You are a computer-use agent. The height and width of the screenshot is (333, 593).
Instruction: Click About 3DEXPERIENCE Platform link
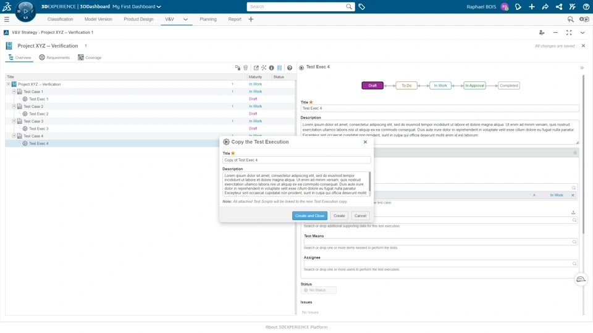(x=296, y=327)
